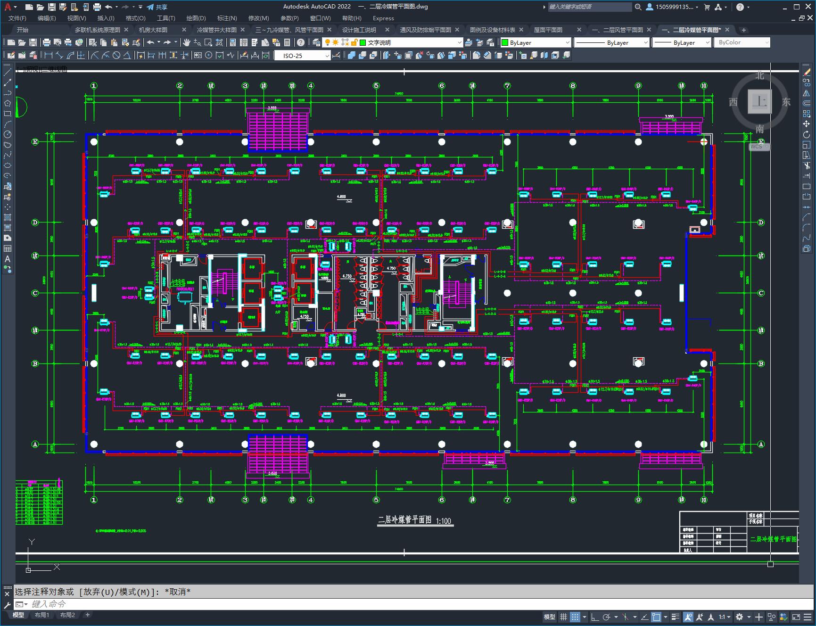Click the Autodesk App Store cart icon
The width and height of the screenshot is (816, 626).
[707, 7]
